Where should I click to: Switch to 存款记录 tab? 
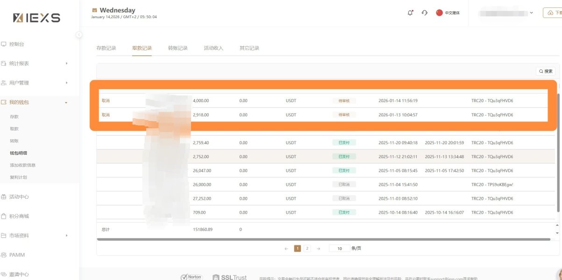click(x=106, y=48)
